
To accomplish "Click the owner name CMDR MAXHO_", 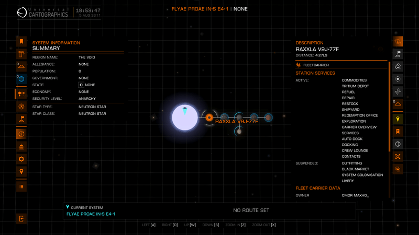I will (355, 195).
